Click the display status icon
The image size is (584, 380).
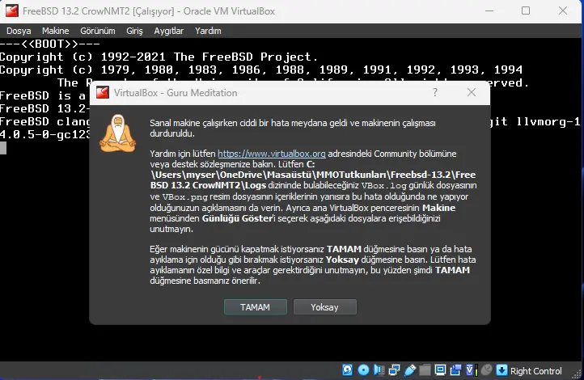(440, 370)
